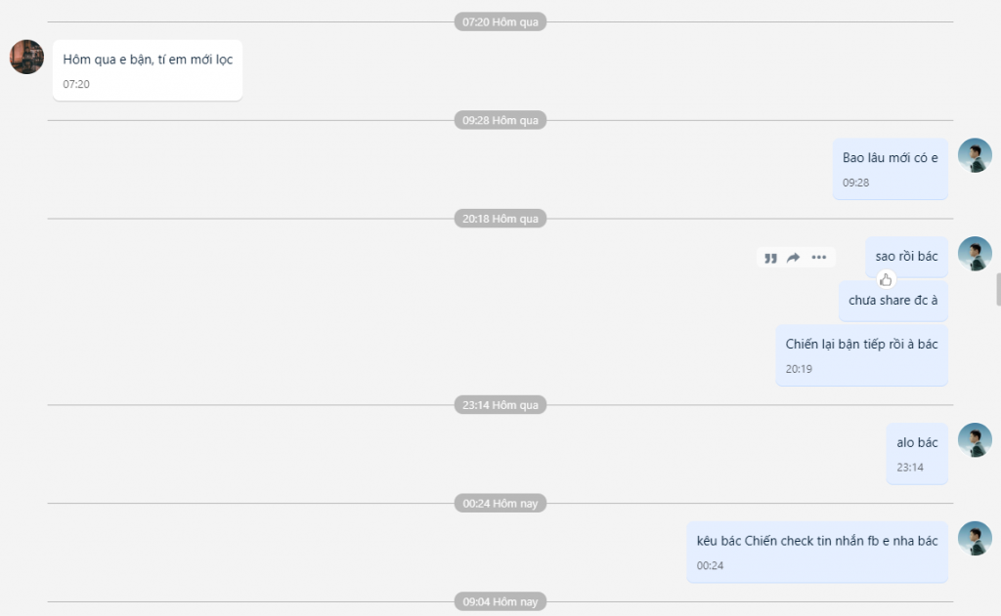This screenshot has height=616, width=1001.
Task: Click the "alo bác" message bubble
Action: click(x=917, y=443)
